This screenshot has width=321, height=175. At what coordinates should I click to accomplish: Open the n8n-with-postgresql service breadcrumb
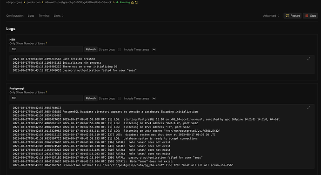(78, 2)
